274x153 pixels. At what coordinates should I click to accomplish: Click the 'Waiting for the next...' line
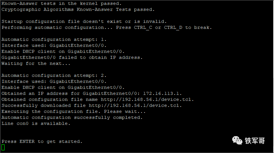[x=36, y=63]
